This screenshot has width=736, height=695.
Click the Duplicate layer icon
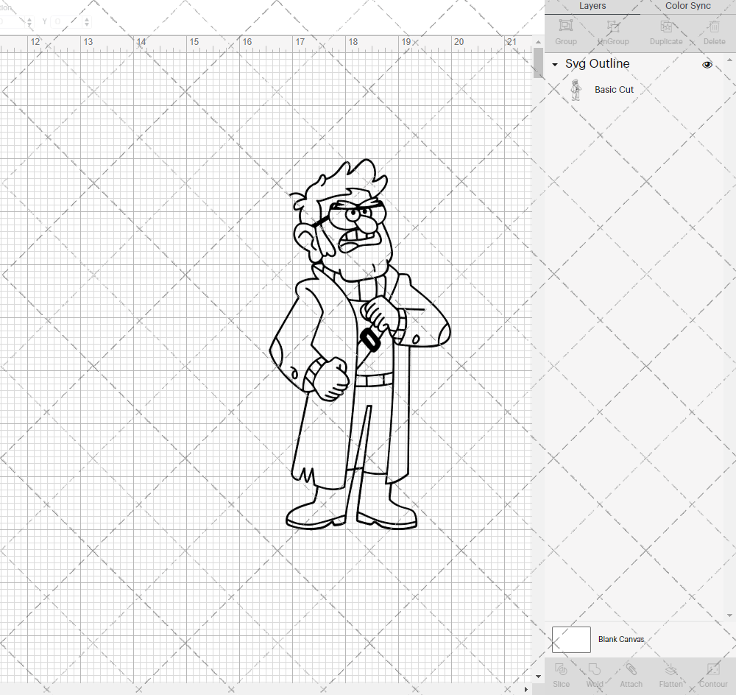[x=666, y=26]
